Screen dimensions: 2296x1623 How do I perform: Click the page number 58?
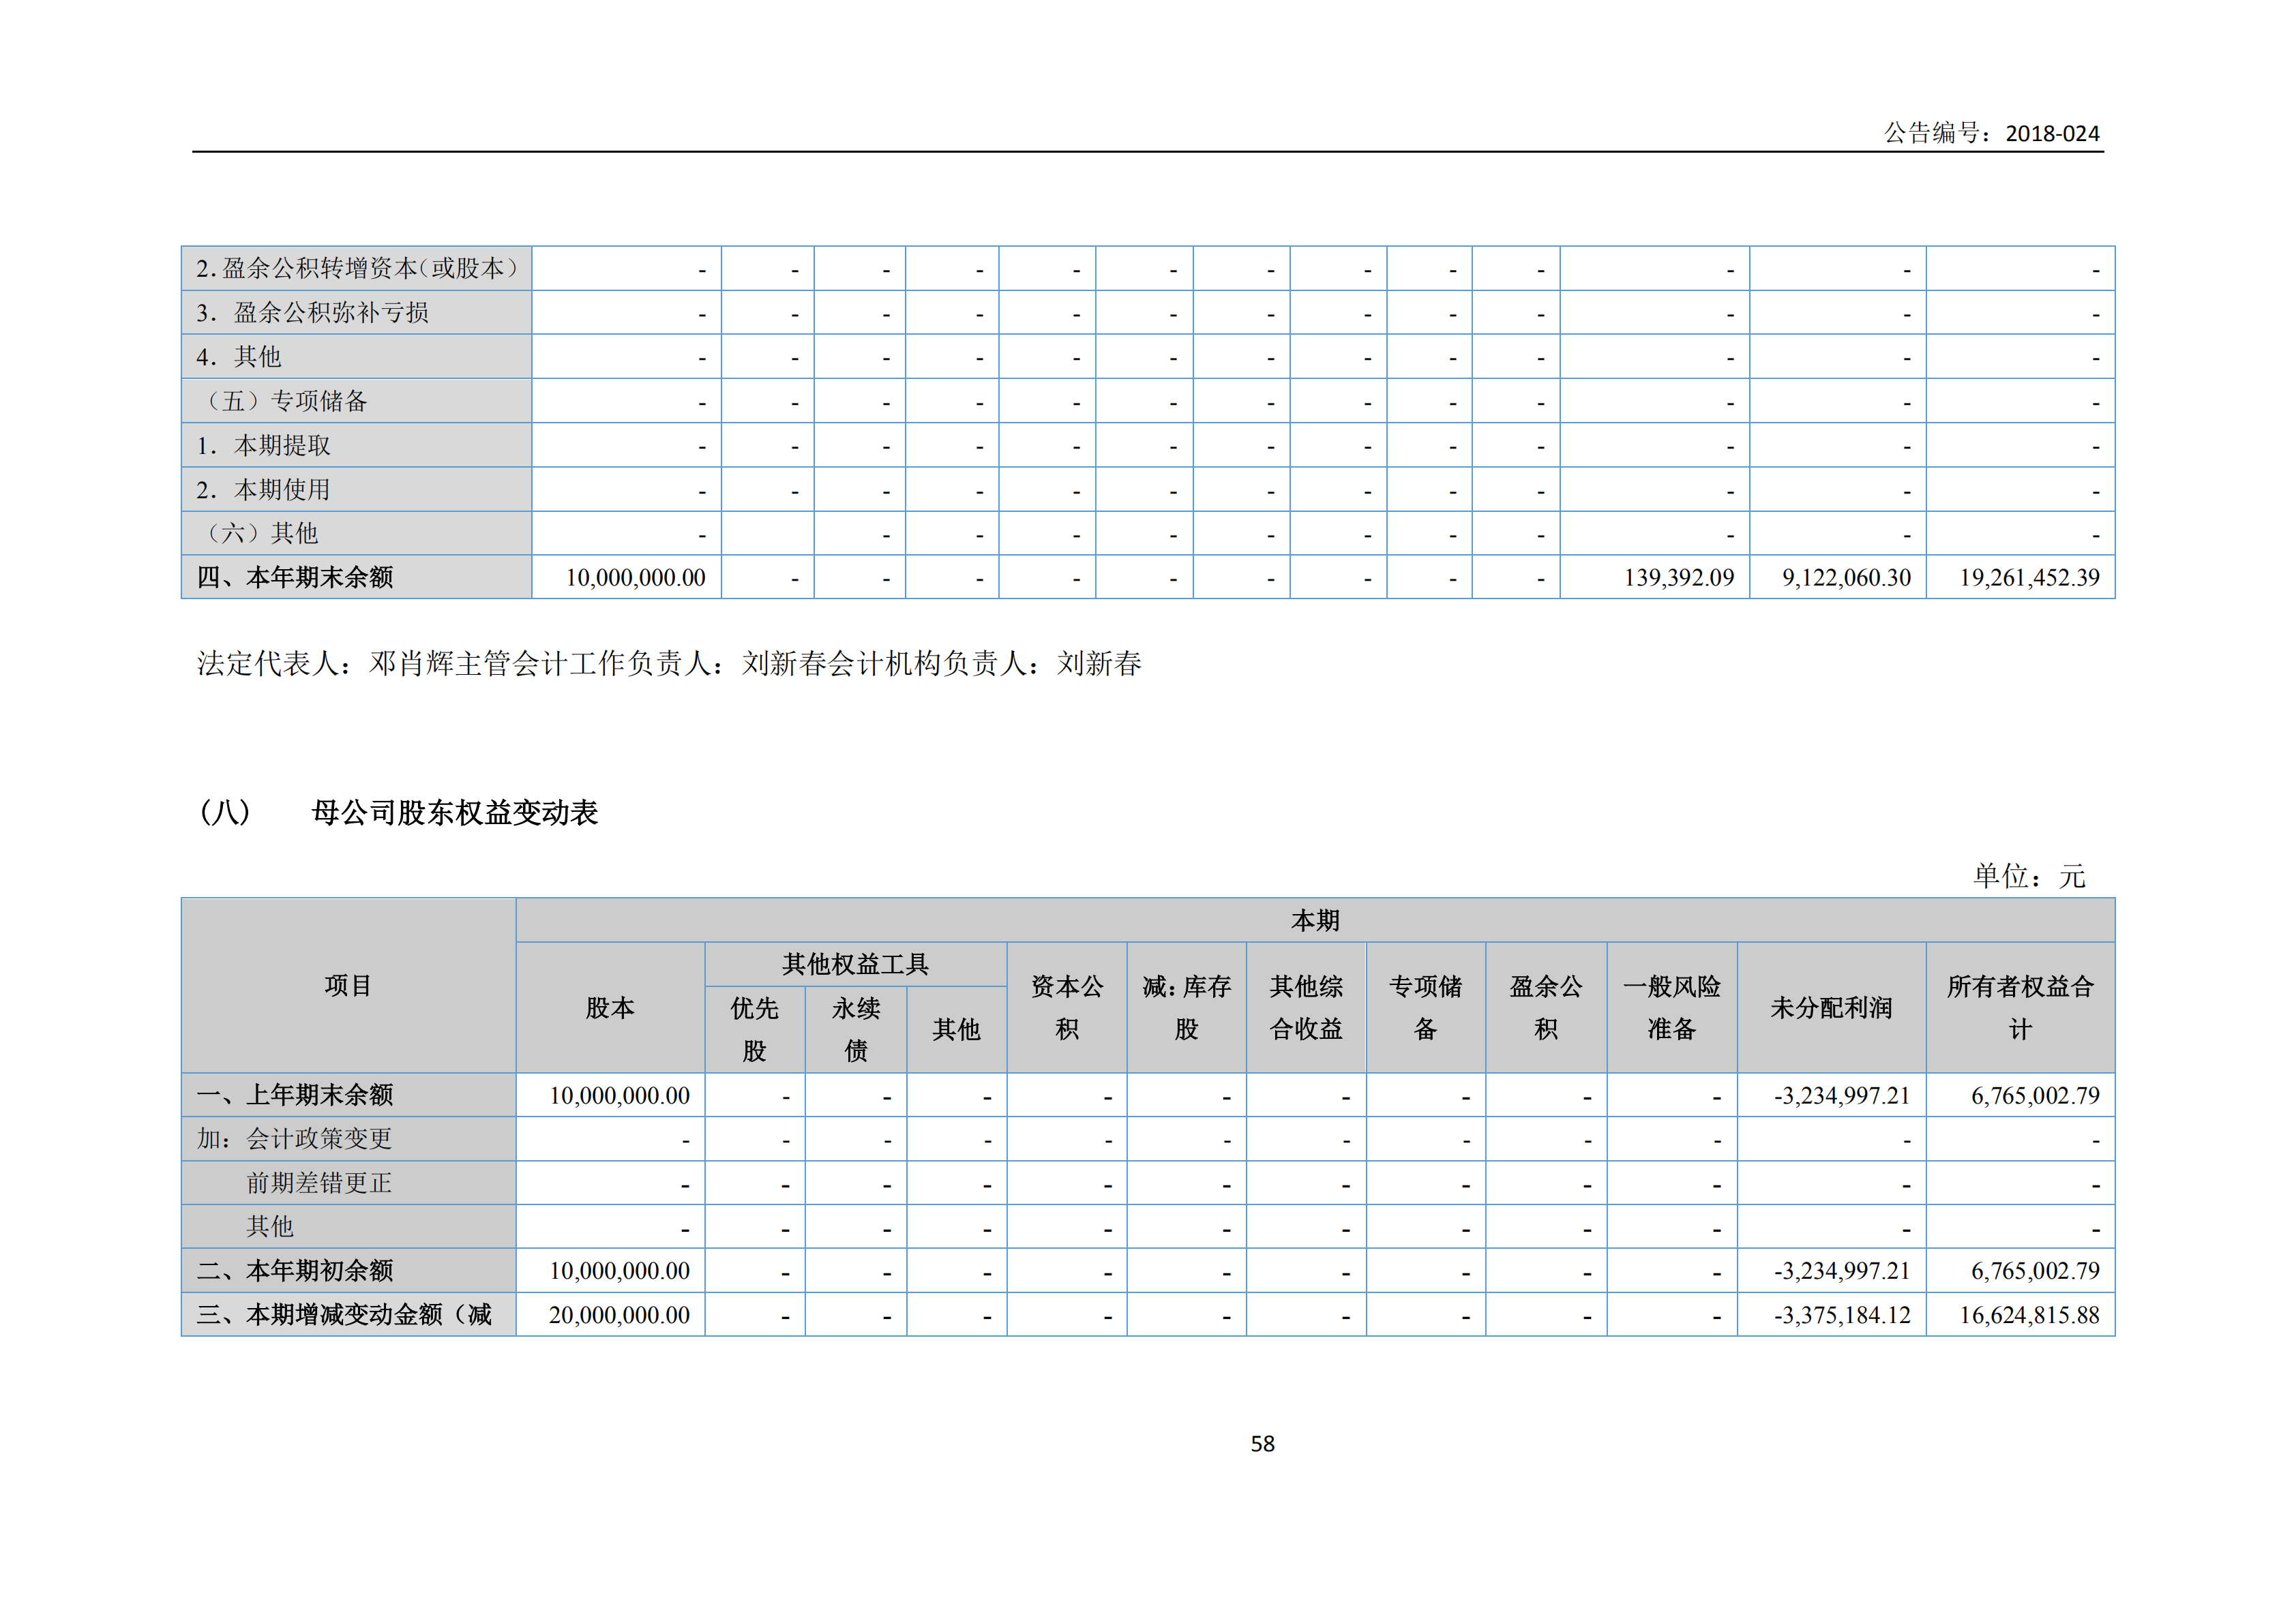tap(1262, 1444)
